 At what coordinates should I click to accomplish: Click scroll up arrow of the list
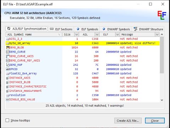[x=162, y=34]
